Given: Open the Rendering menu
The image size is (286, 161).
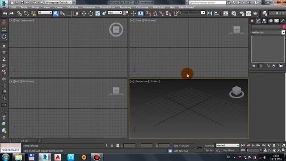Looking at the screenshot, I should 125,7.
